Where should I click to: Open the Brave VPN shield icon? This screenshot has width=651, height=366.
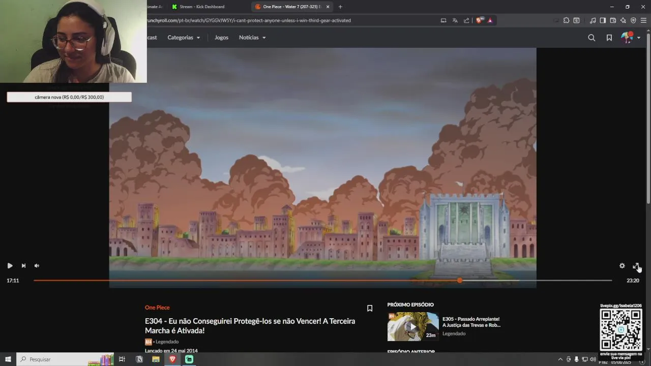point(633,20)
